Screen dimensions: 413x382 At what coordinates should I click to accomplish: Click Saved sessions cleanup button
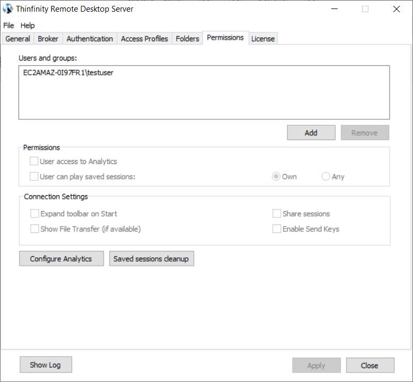152,258
